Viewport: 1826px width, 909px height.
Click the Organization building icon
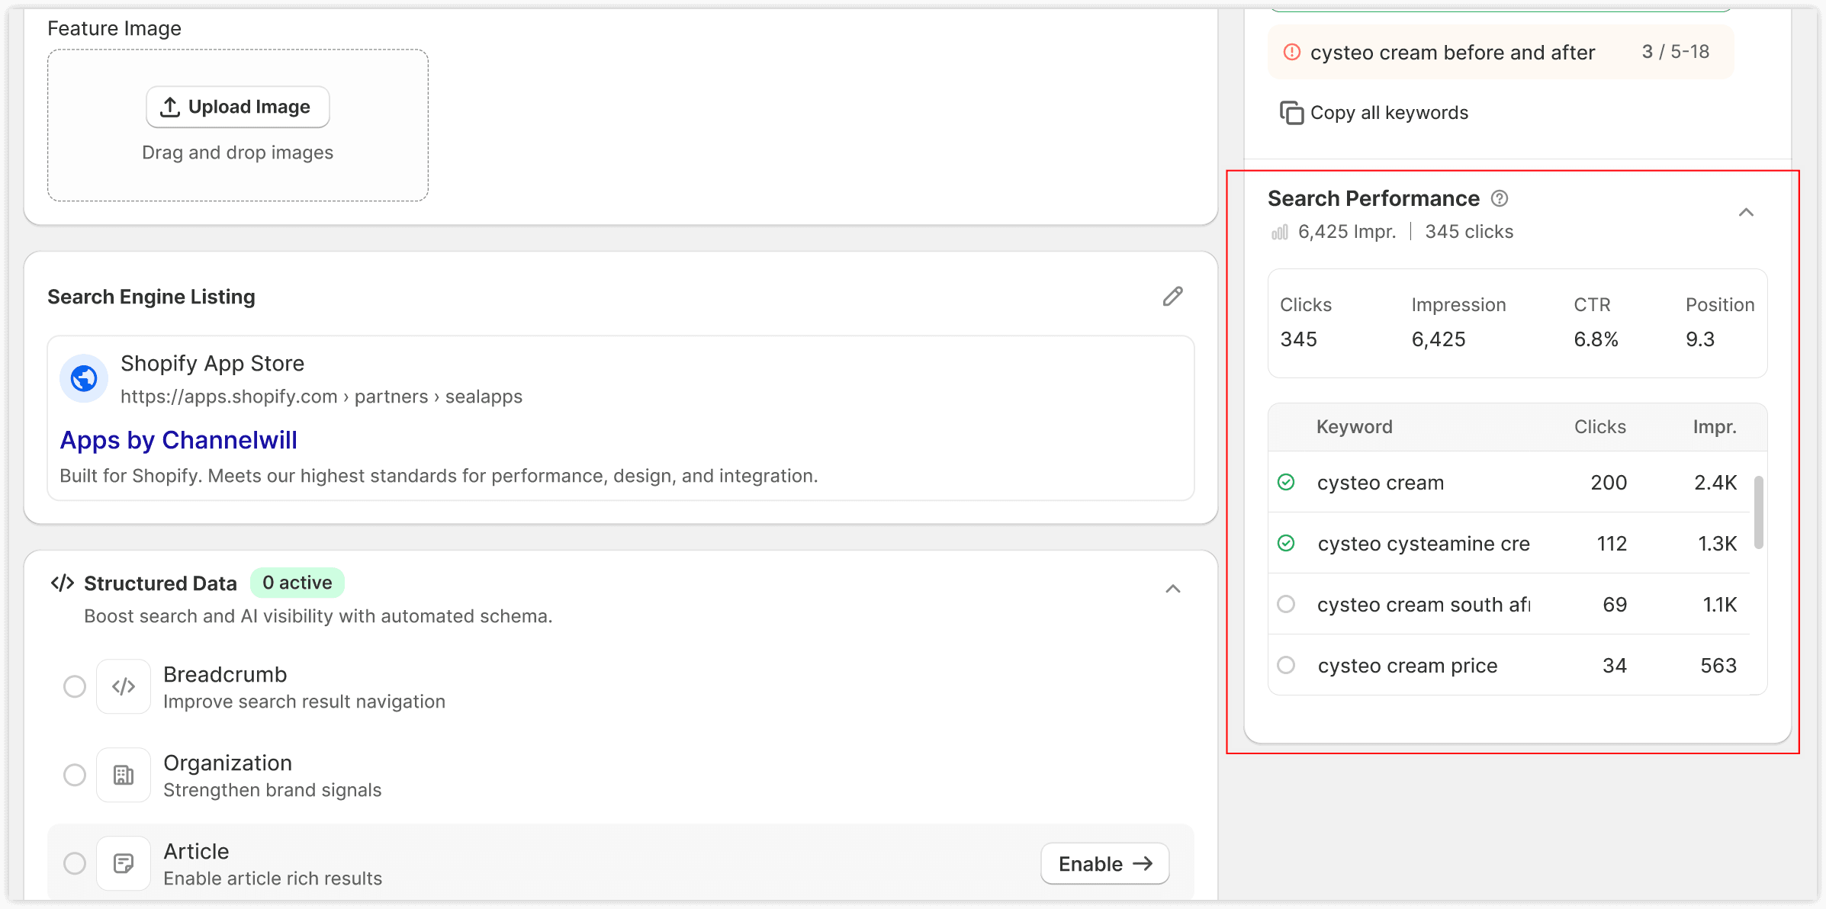(124, 775)
